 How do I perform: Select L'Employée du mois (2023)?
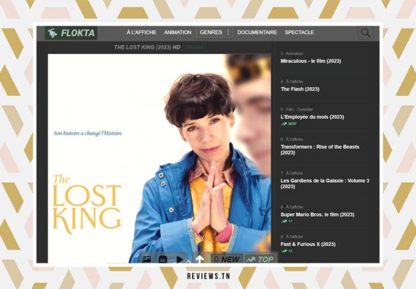tap(312, 117)
